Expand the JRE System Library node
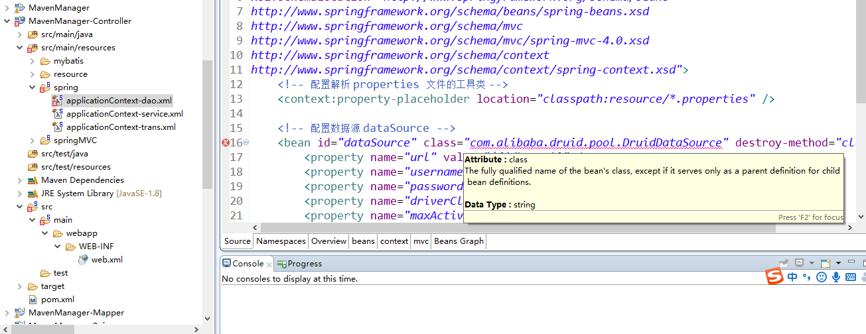The height and width of the screenshot is (334, 866). pos(20,194)
